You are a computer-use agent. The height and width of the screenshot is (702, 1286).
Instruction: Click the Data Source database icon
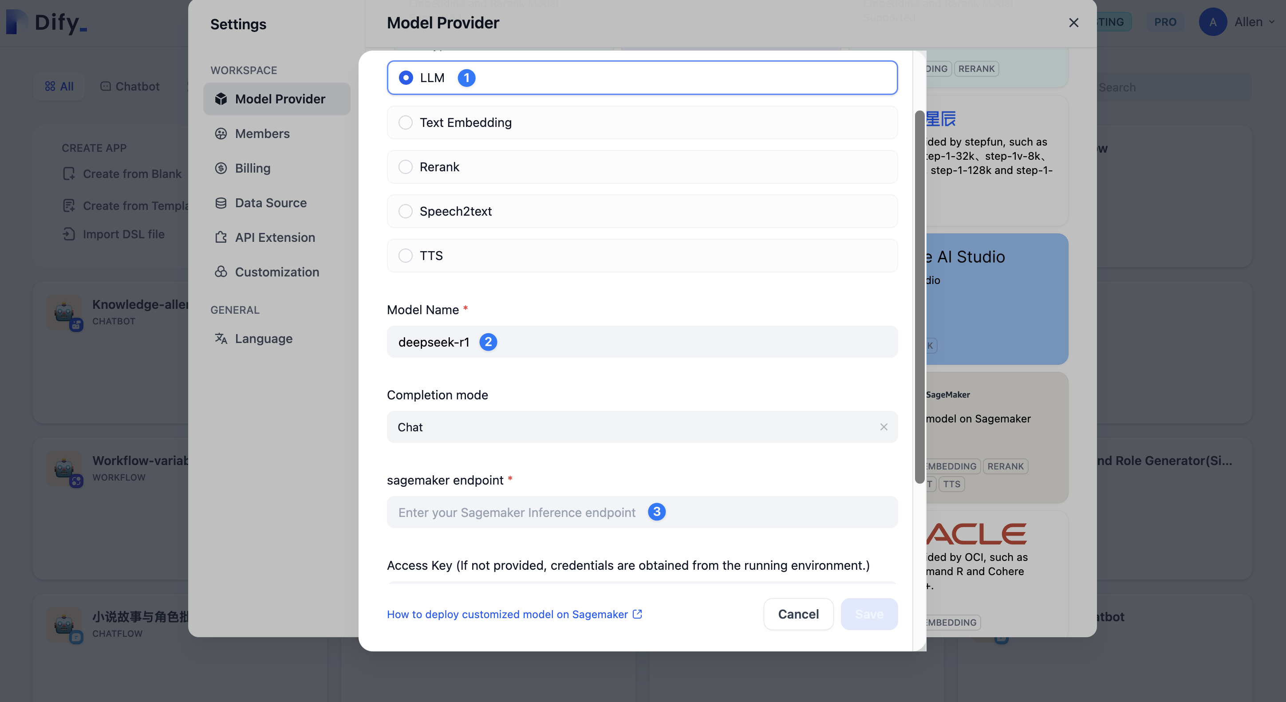point(221,203)
